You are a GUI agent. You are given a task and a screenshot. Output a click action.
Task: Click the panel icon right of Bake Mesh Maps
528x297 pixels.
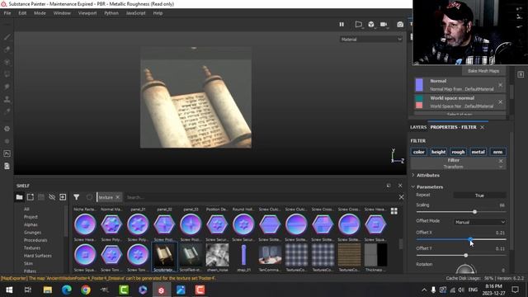521,74
